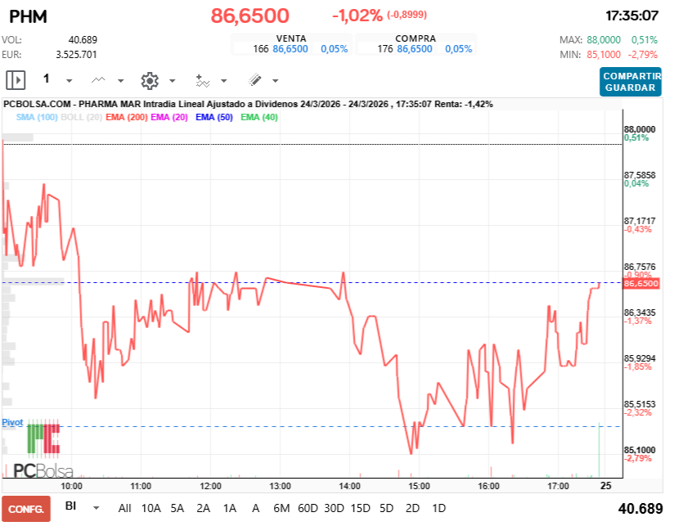Toggle the EMA (50) indicator
This screenshot has height=526, width=674.
point(214,117)
